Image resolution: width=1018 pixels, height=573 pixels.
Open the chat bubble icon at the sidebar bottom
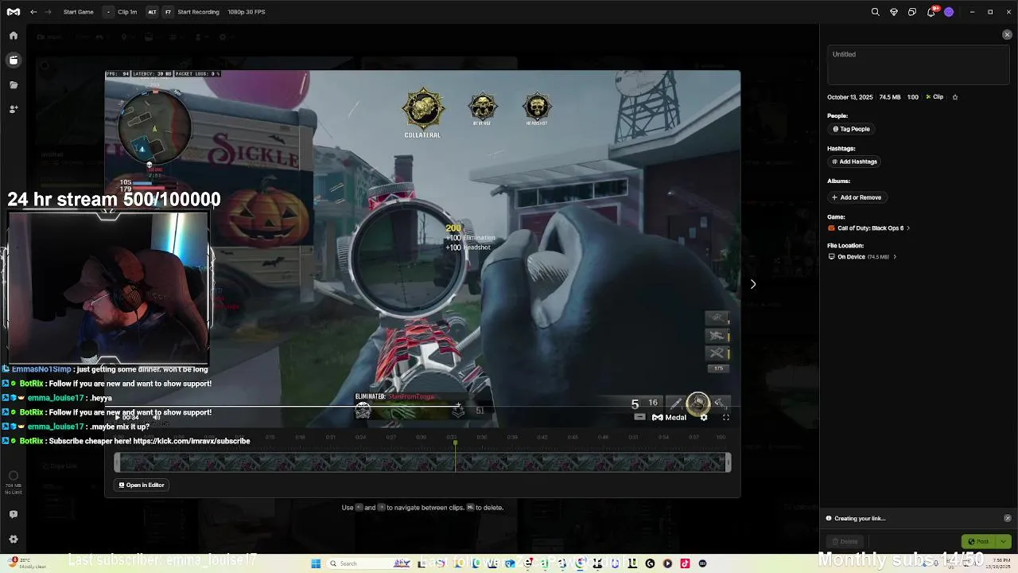(14, 514)
